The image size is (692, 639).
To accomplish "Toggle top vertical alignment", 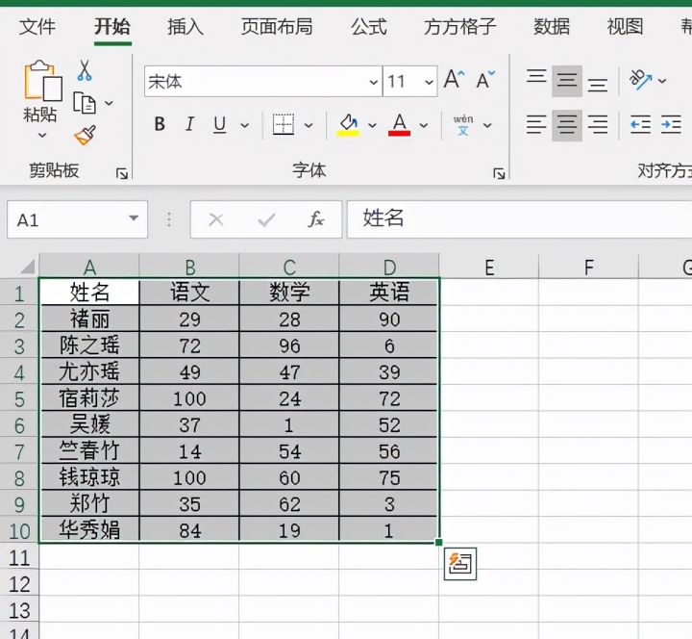I will [x=536, y=78].
